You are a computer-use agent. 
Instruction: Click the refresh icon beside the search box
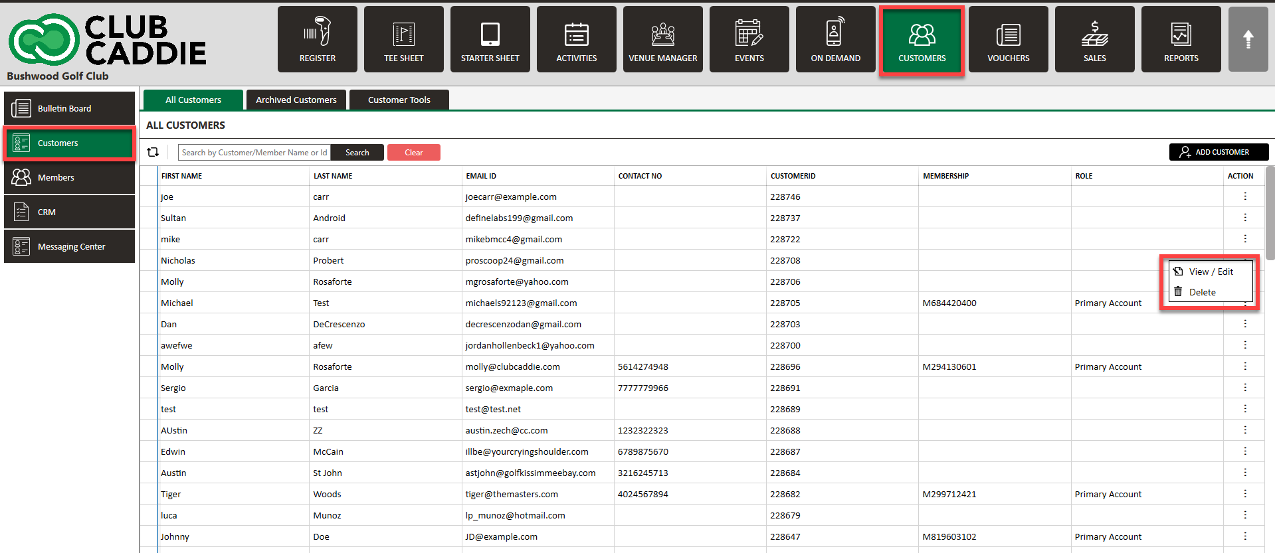click(153, 152)
